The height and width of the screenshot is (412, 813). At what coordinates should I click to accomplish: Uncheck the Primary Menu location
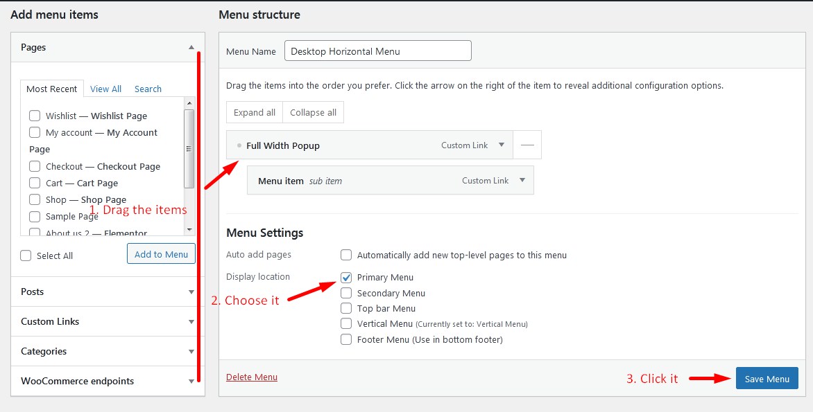pyautogui.click(x=346, y=277)
